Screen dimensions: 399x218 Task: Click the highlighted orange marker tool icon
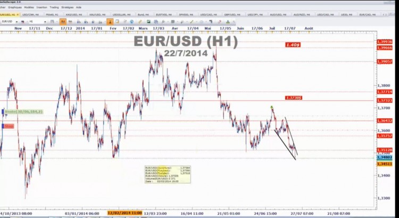tap(110, 22)
